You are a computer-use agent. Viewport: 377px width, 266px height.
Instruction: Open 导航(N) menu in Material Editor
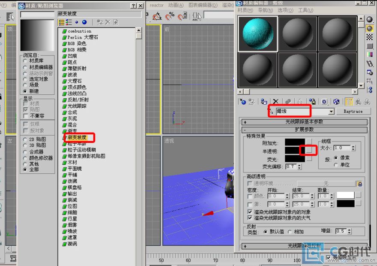pyautogui.click(x=266, y=10)
